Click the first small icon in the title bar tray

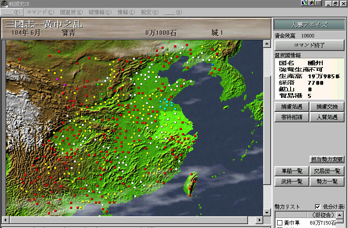pos(304,3)
